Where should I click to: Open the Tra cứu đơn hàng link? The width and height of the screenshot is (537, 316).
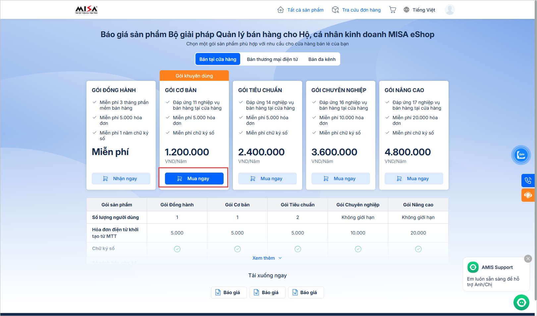[x=361, y=10]
